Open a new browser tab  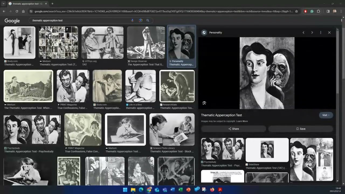click(x=52, y=4)
